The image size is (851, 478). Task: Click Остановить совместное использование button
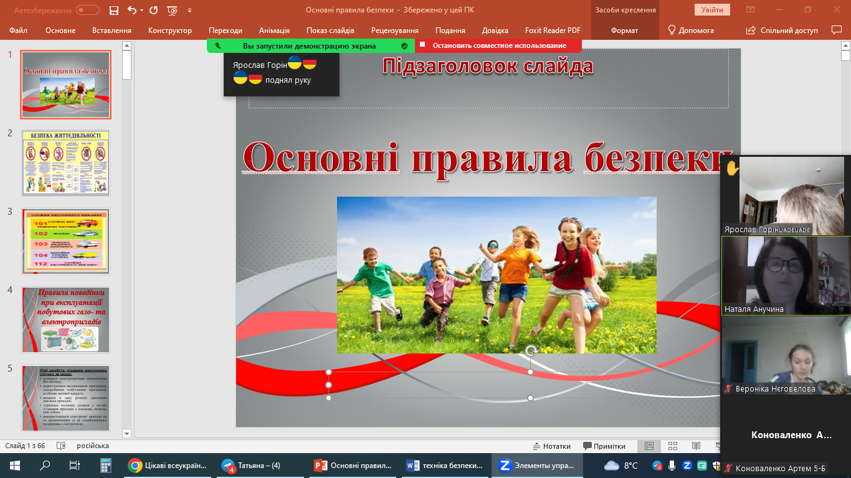click(499, 45)
